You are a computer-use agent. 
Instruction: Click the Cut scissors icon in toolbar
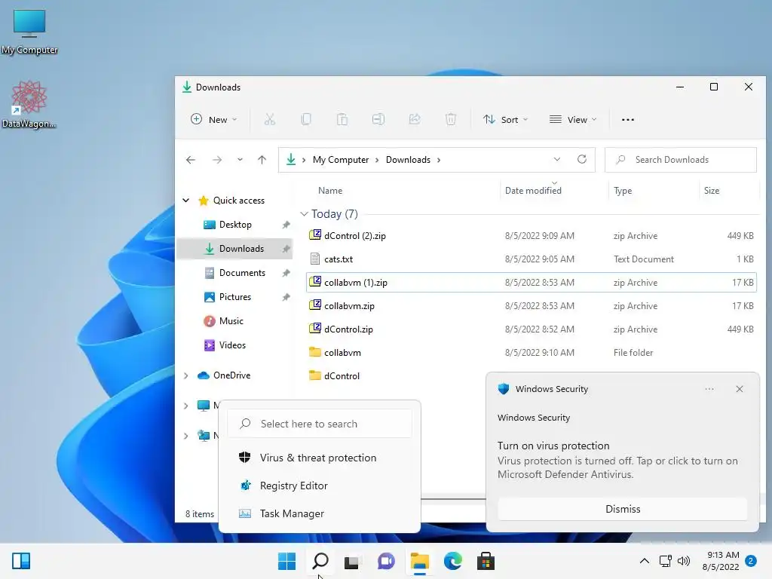tap(269, 119)
